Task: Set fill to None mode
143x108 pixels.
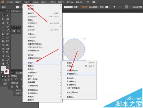Action: coord(9,76)
